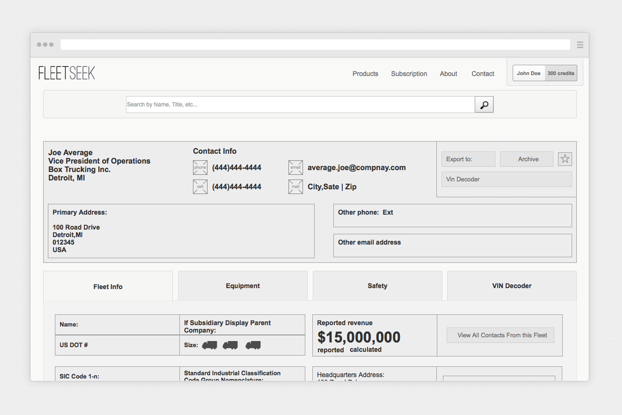Open the Vin Decoder dropdown
Image resolution: width=622 pixels, height=415 pixels.
(x=506, y=179)
